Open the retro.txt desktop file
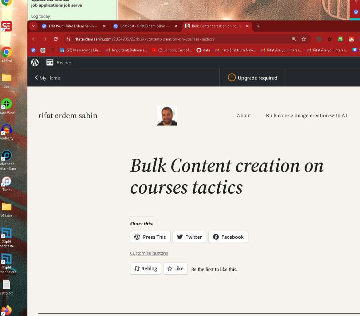The width and height of the screenshot is (360, 316). (6, 287)
